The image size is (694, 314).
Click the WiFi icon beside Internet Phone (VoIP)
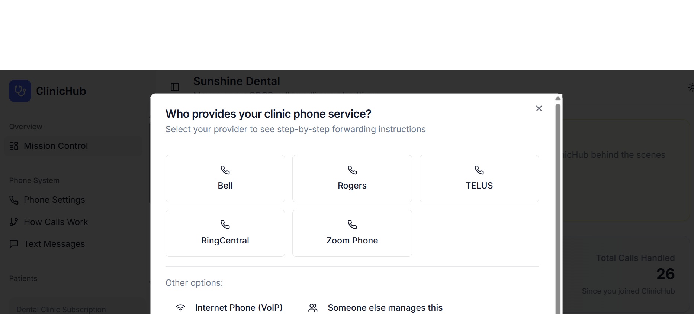pyautogui.click(x=181, y=307)
